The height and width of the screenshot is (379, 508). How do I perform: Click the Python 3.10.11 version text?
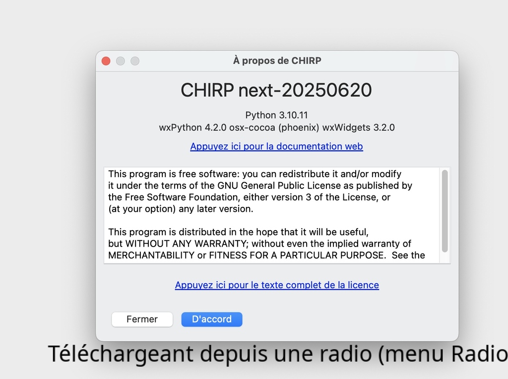point(276,115)
